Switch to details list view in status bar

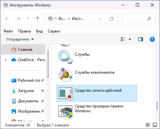[148, 125]
